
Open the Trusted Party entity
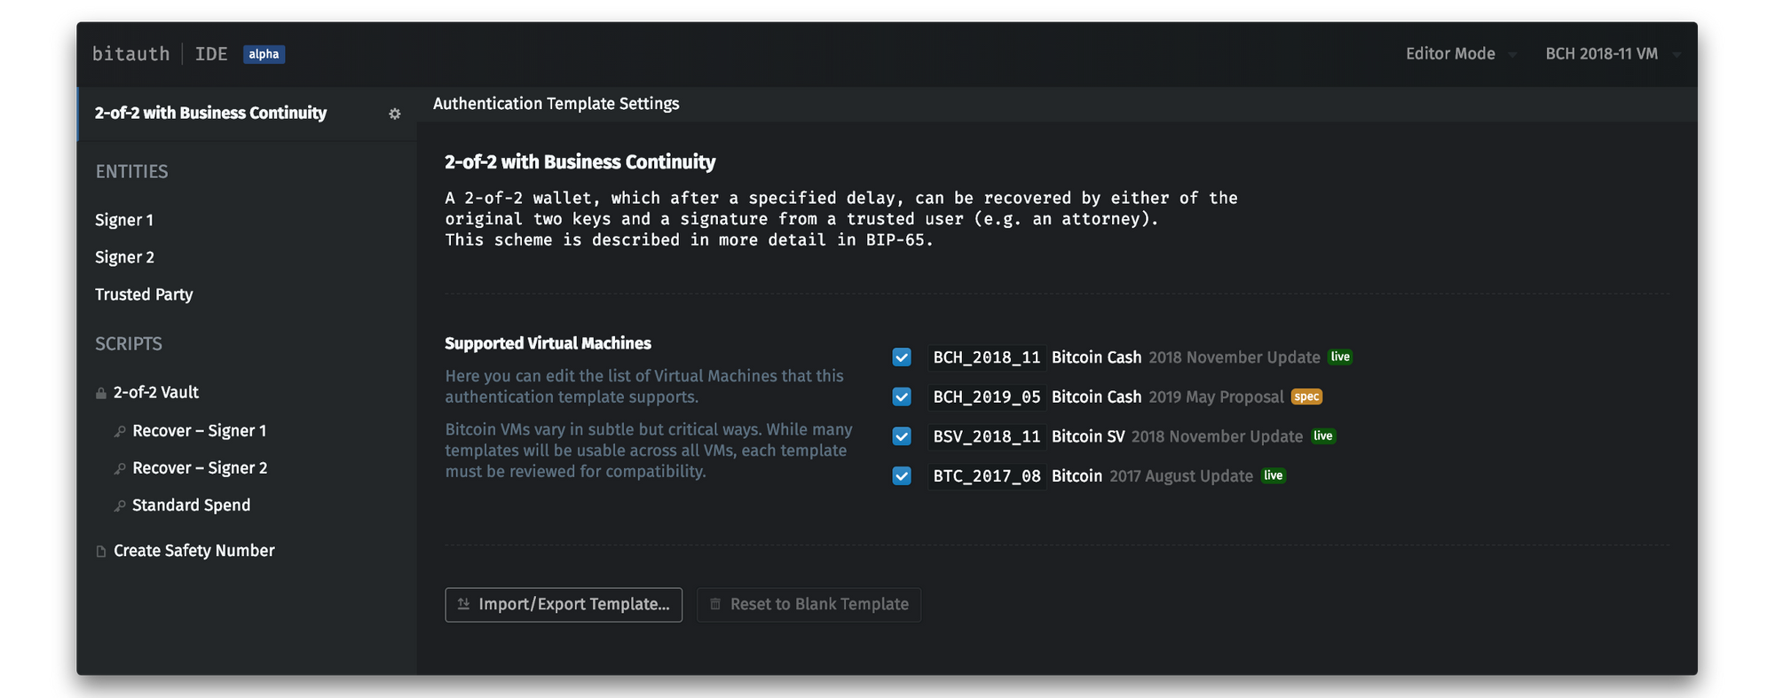[x=144, y=294]
